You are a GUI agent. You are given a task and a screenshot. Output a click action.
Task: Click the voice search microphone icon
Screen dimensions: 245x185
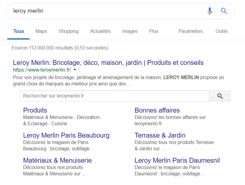210,11
